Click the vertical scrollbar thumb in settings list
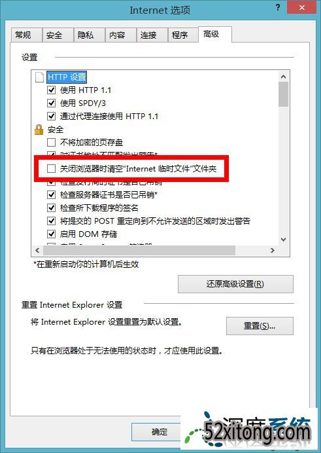This screenshot has height=453, width=321. point(283,94)
